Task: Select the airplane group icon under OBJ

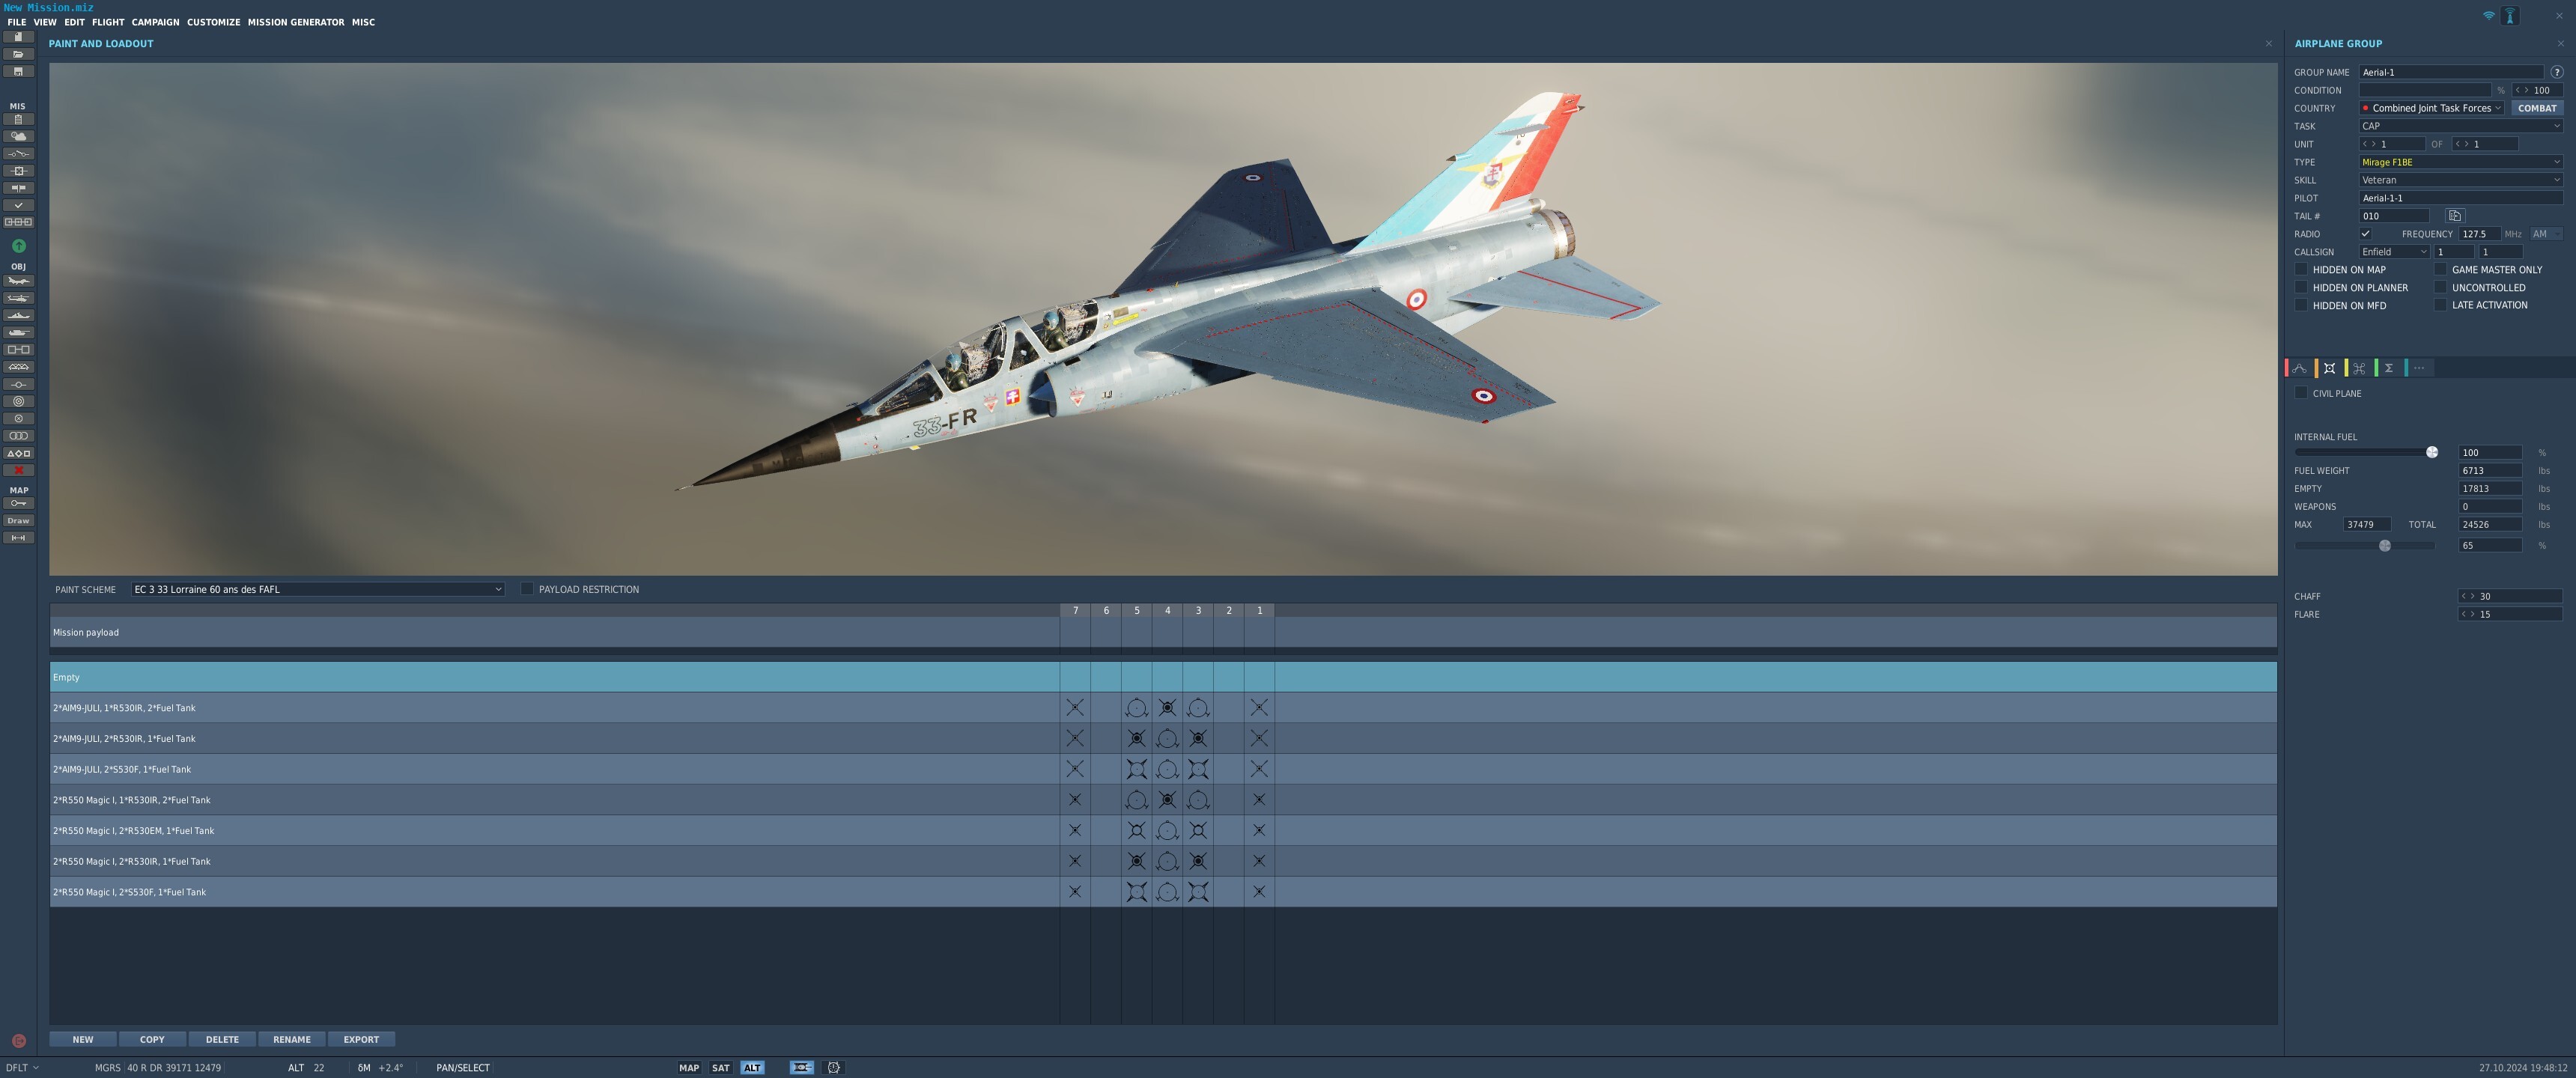Action: [x=18, y=281]
